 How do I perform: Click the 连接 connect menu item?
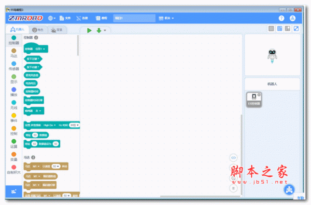click(x=82, y=18)
